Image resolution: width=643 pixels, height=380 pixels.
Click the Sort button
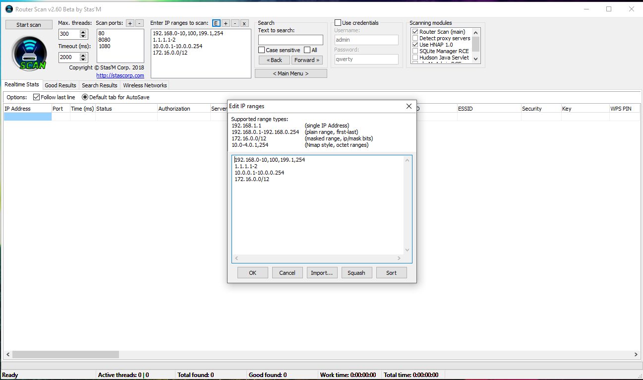coord(392,273)
